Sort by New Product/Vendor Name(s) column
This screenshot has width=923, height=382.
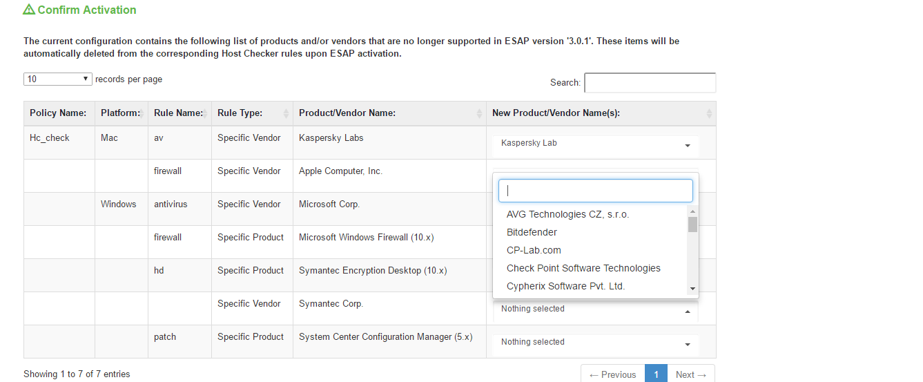(601, 113)
